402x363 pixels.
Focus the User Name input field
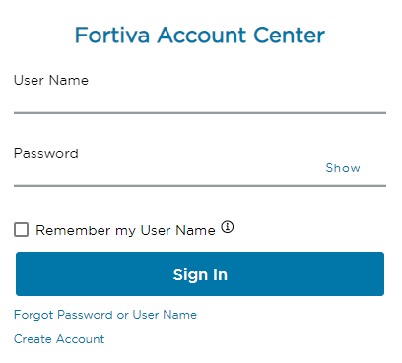point(200,102)
